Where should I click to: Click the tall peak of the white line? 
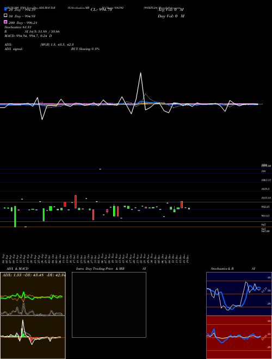tap(140, 73)
